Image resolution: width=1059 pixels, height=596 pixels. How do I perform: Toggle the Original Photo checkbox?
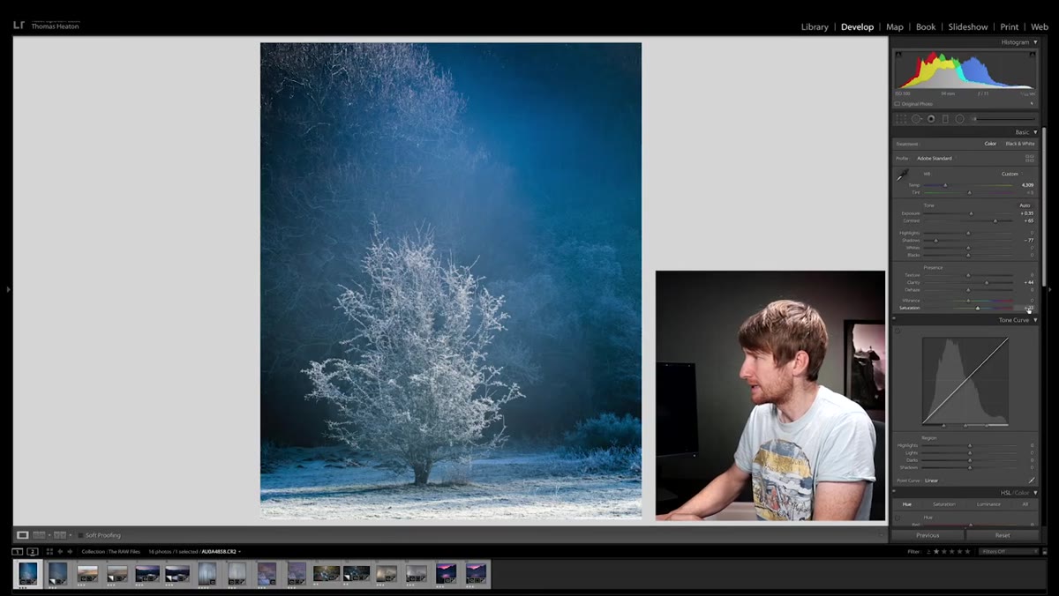[x=898, y=104]
